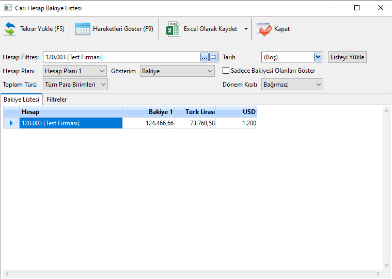Screen dimensions: 392x279
Task: Click the Excel Olarak Kaydet icon
Action: pos(173,29)
